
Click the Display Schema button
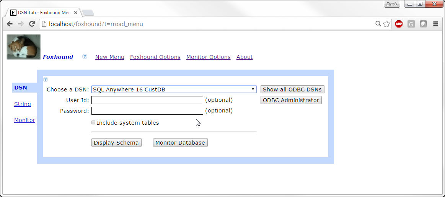(116, 143)
